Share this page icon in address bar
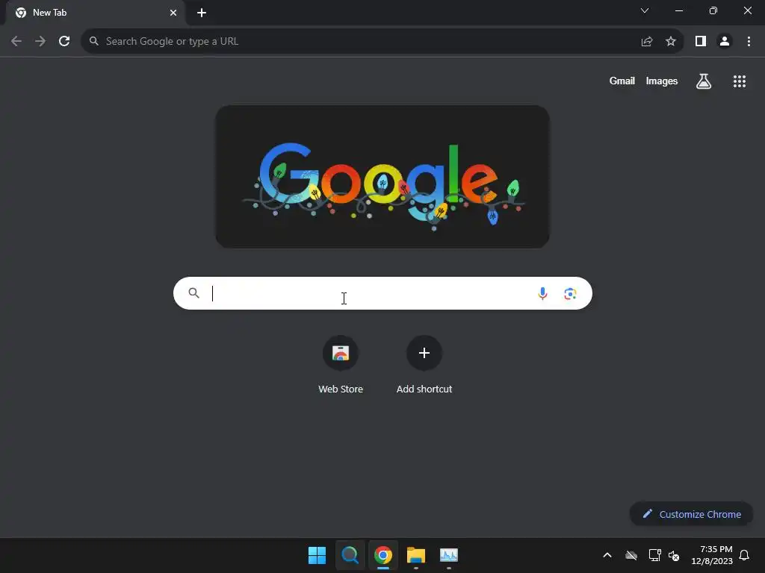Viewport: 765px width, 573px height. 647,42
